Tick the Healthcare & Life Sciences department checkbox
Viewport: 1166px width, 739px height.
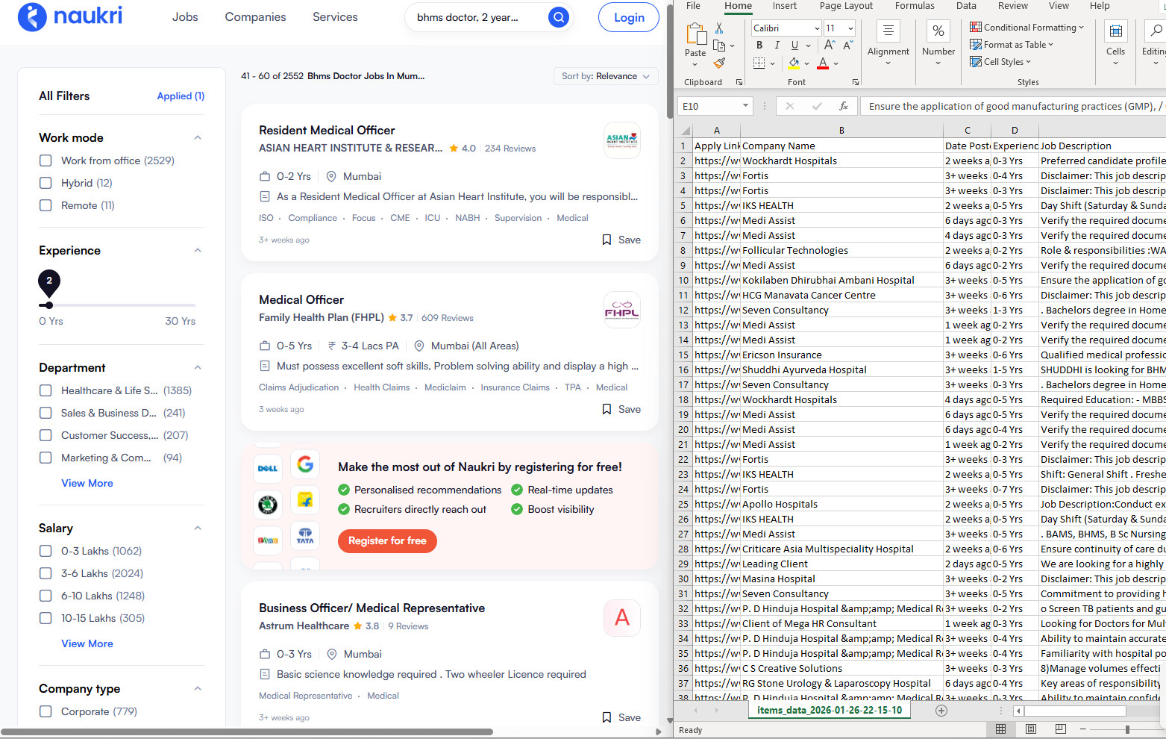point(46,390)
